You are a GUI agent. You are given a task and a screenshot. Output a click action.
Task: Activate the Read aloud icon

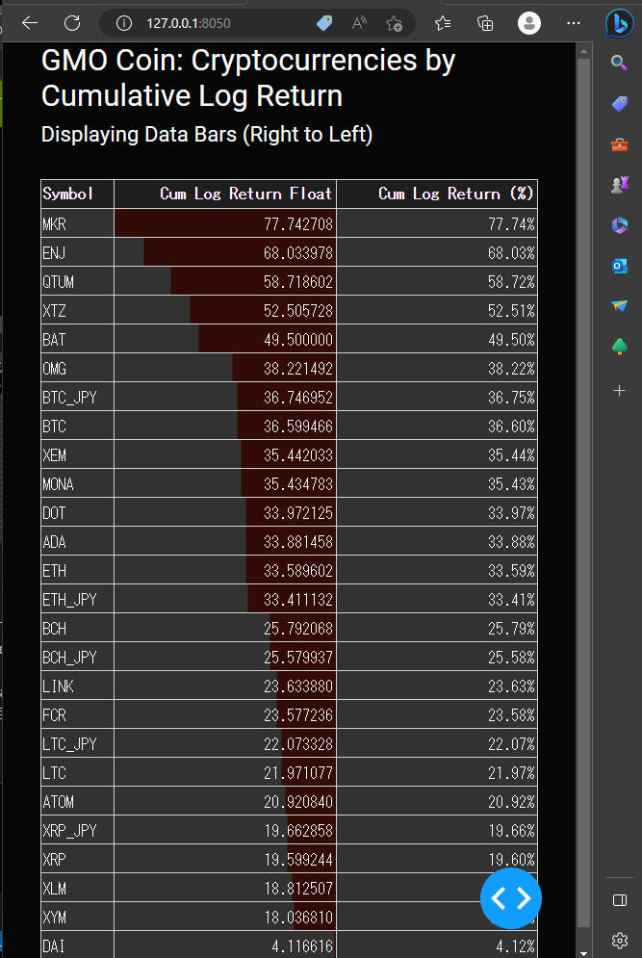tap(359, 23)
